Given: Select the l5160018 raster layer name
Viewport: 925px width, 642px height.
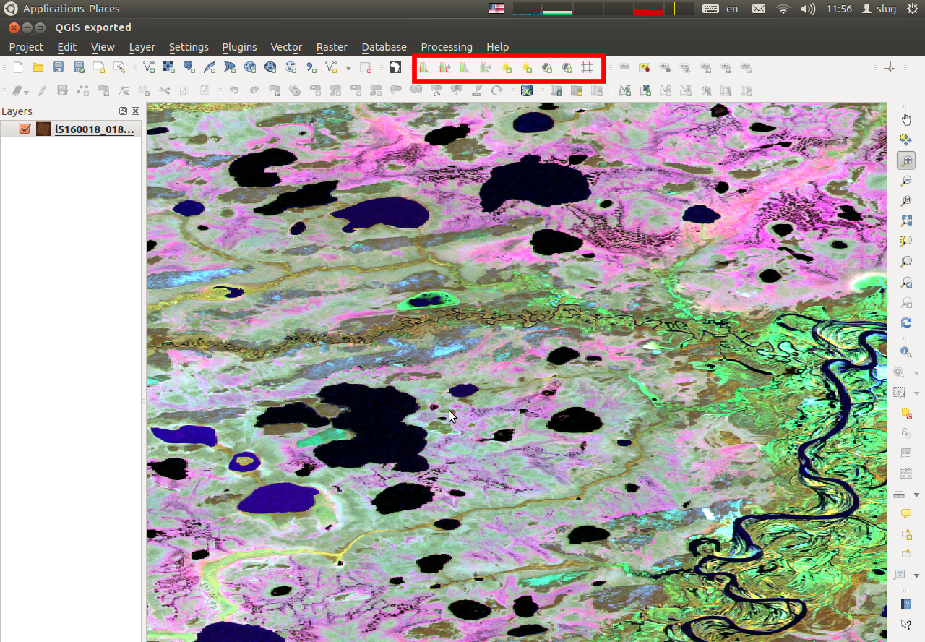Looking at the screenshot, I should coord(94,129).
